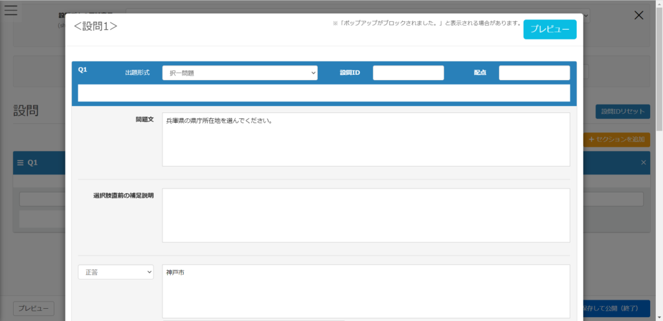This screenshot has width=663, height=321.
Task: Open the 出題形式 dropdown showing 択一問題
Action: coord(240,73)
